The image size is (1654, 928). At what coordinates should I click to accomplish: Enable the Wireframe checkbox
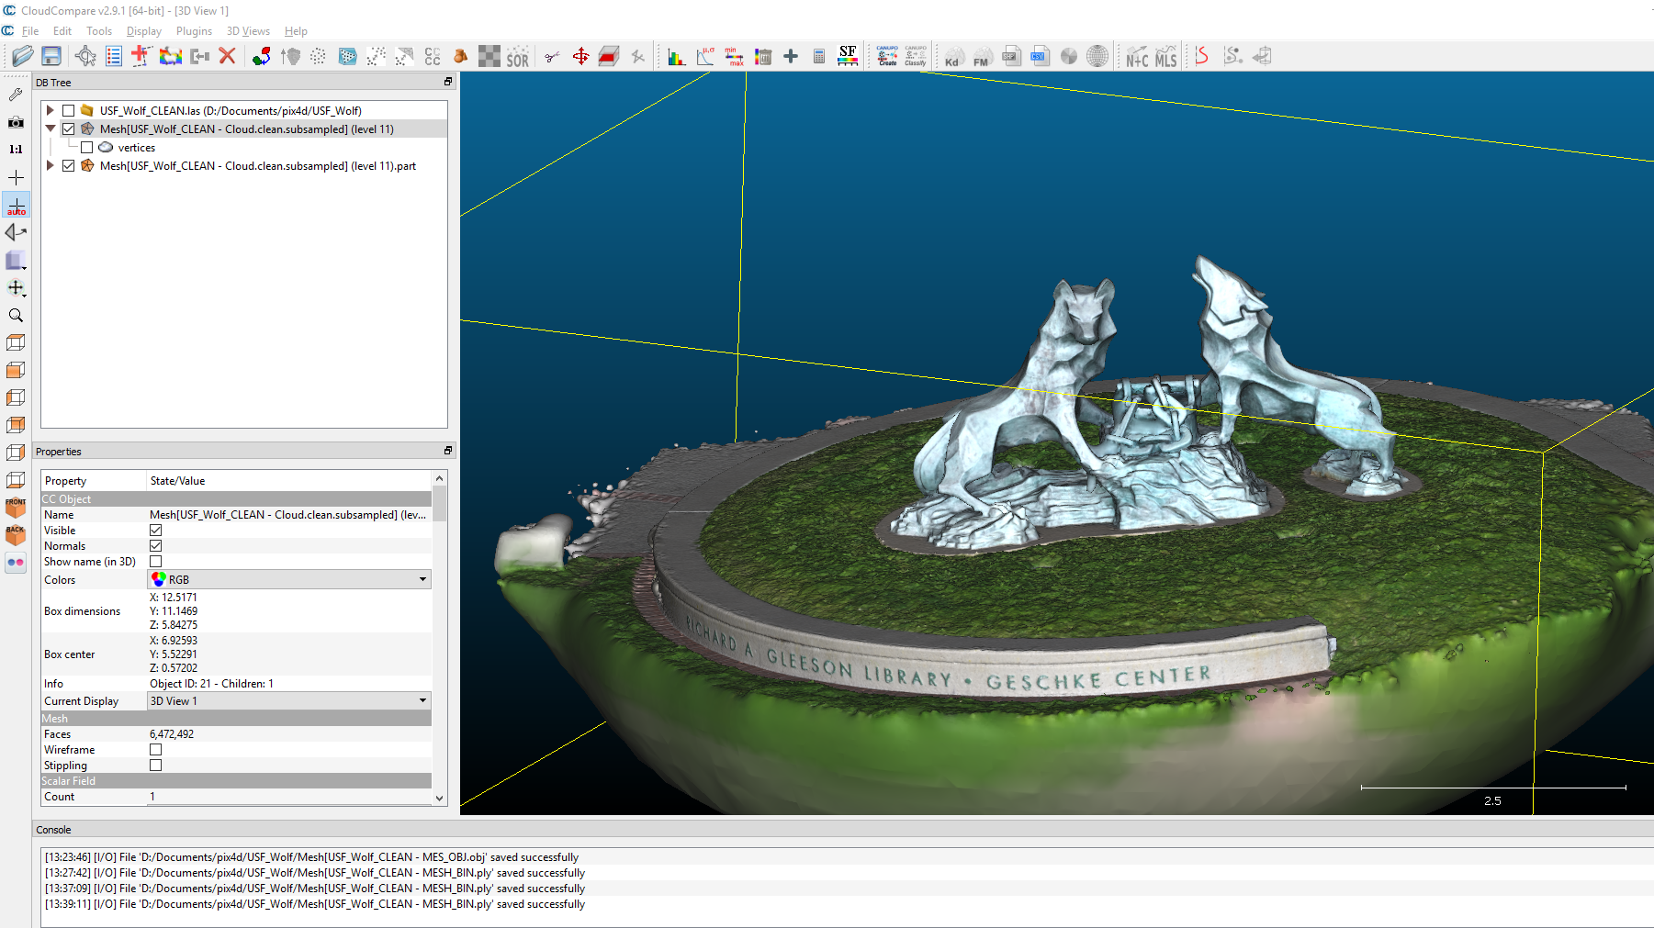coord(156,749)
